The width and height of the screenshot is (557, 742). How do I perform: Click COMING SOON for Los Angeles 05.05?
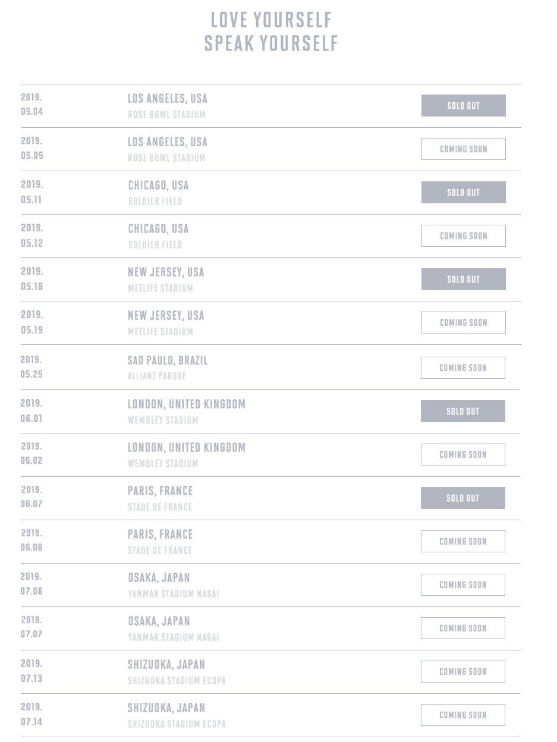[463, 149]
